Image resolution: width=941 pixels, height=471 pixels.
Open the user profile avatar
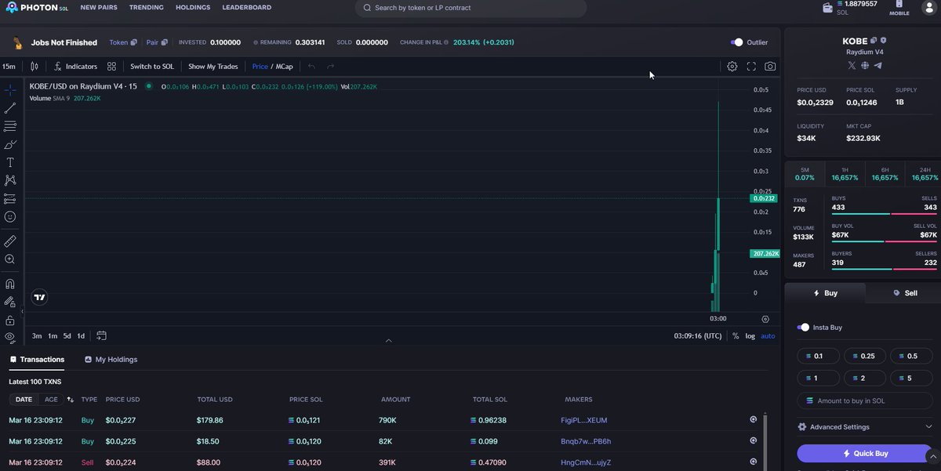(x=928, y=8)
